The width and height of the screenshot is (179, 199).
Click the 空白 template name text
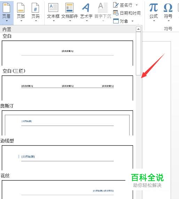pyautogui.click(x=7, y=36)
